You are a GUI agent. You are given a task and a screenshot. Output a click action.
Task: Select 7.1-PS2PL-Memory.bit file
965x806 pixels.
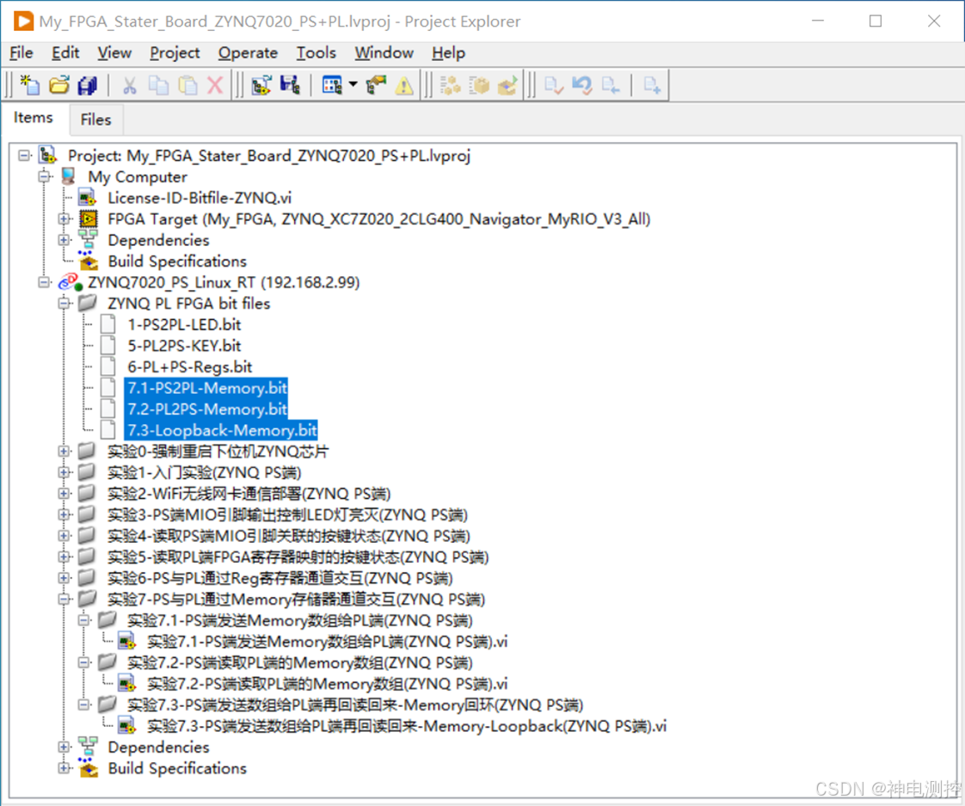coord(206,388)
